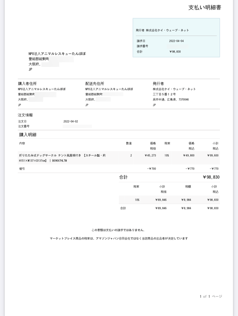Click the 注文日 value 2022-04-02
Viewport: 238px width, 316px height.
[x=70, y=121]
